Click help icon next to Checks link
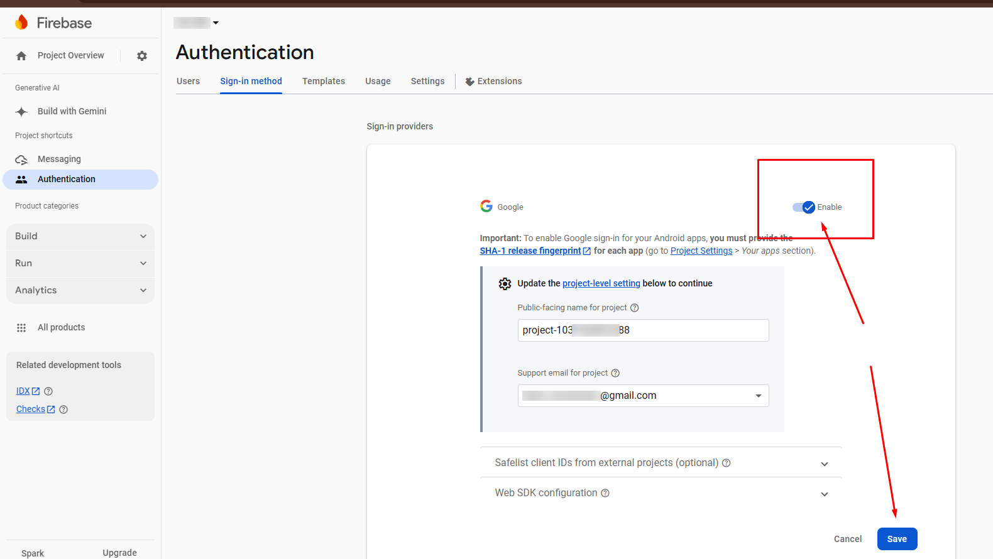Screen dimensions: 993x559 coord(63,410)
